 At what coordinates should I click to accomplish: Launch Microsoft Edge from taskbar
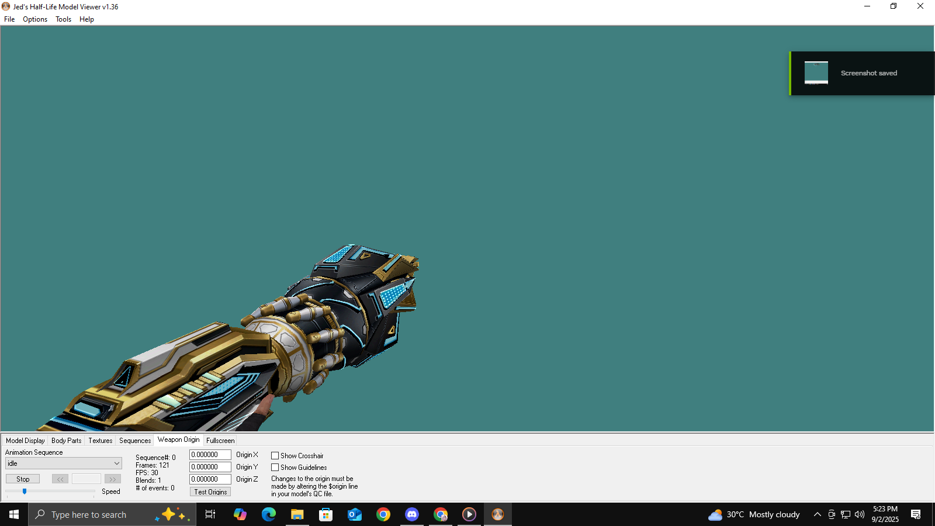269,514
